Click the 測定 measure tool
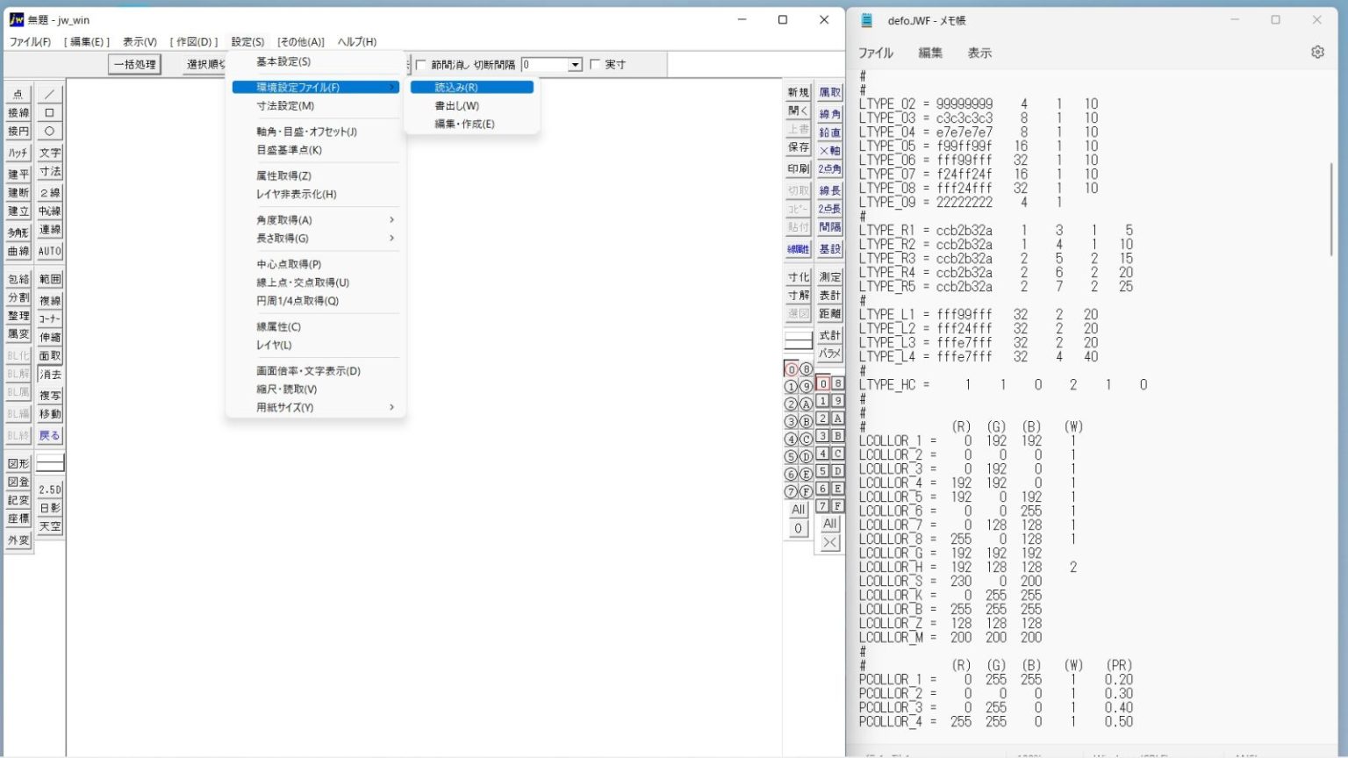 [x=829, y=276]
